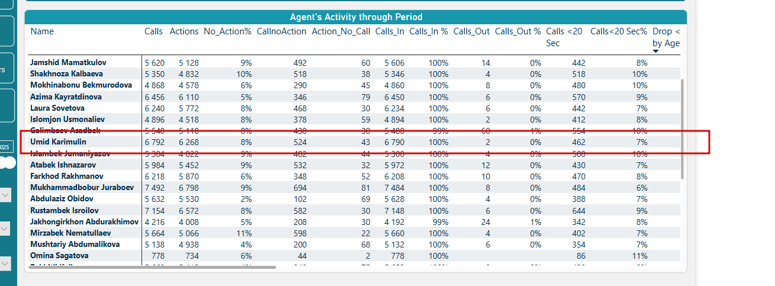Click Calls<20 Sec% value 11% for Omina Sagatova

point(639,256)
